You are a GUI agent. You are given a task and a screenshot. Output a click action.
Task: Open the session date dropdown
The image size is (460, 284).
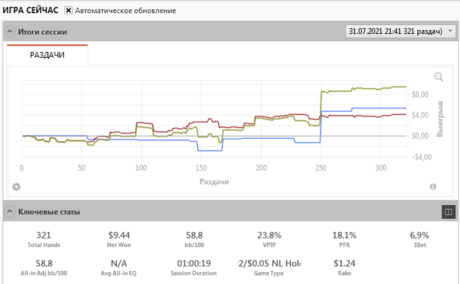point(401,32)
